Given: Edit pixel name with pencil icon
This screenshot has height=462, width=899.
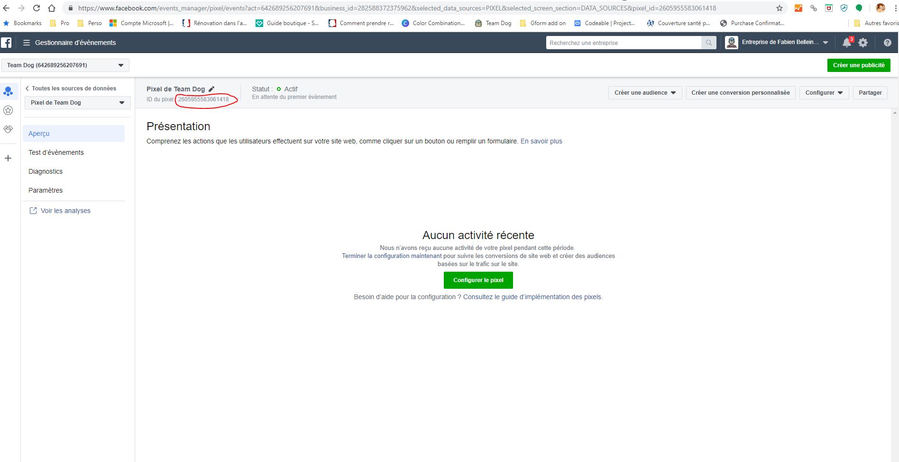Looking at the screenshot, I should click(x=211, y=89).
